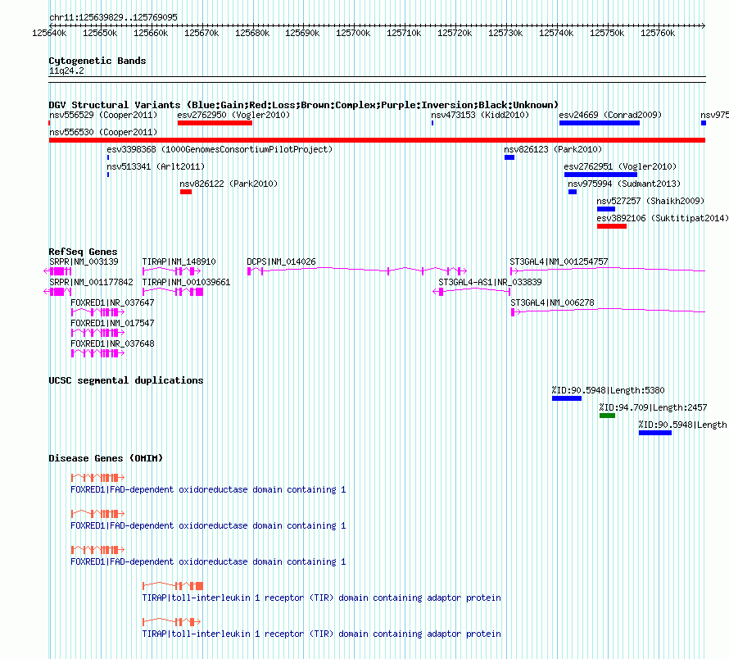729x659 pixels.
Task: Open the SRPR|NM_001177842 gene glyph
Action: pos(57,291)
